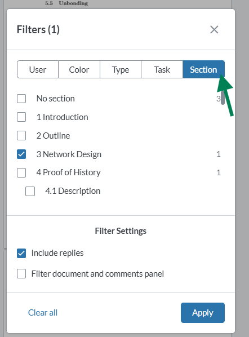Click the 4.1 Description label
This screenshot has width=249, height=337.
coord(73,191)
